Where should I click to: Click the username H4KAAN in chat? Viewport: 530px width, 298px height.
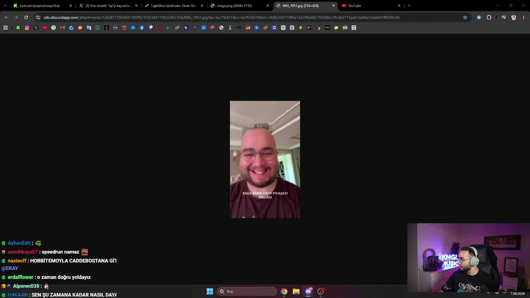click(x=18, y=295)
